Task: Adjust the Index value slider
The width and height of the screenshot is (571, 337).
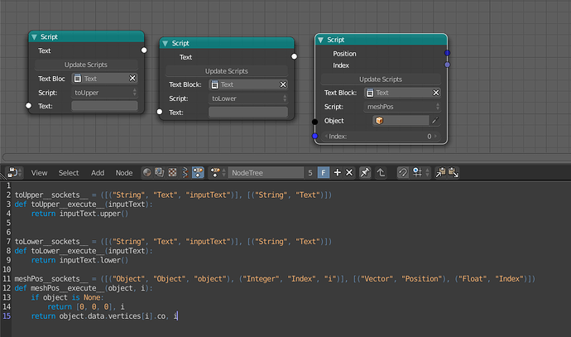Action: [x=381, y=137]
